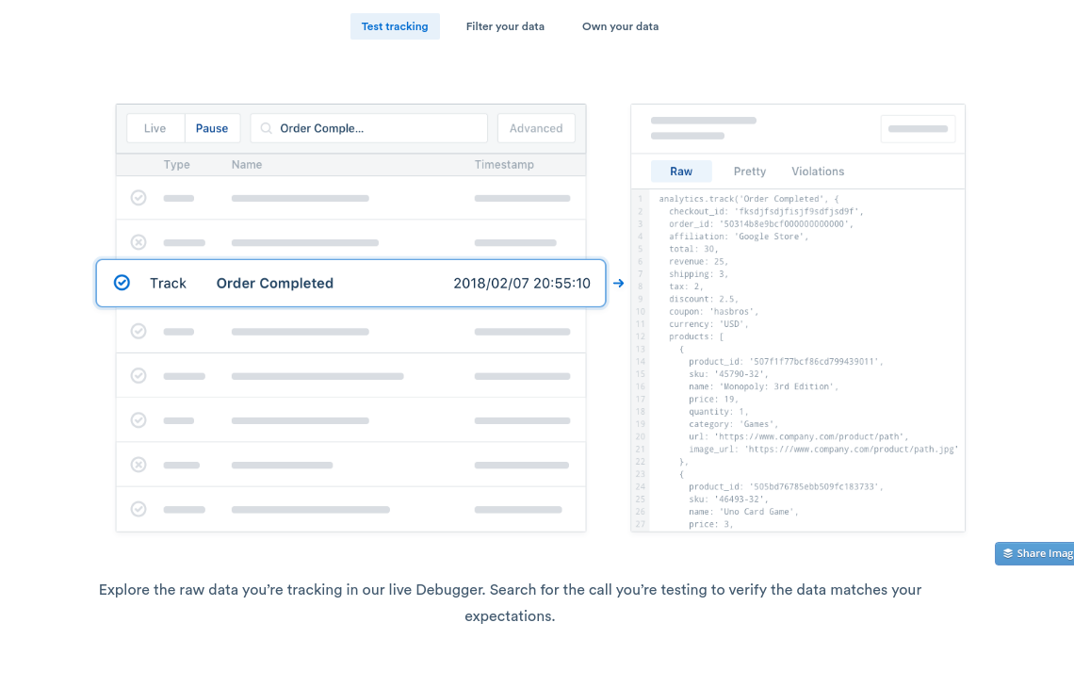Click the blue check icon on the Track row

click(122, 283)
